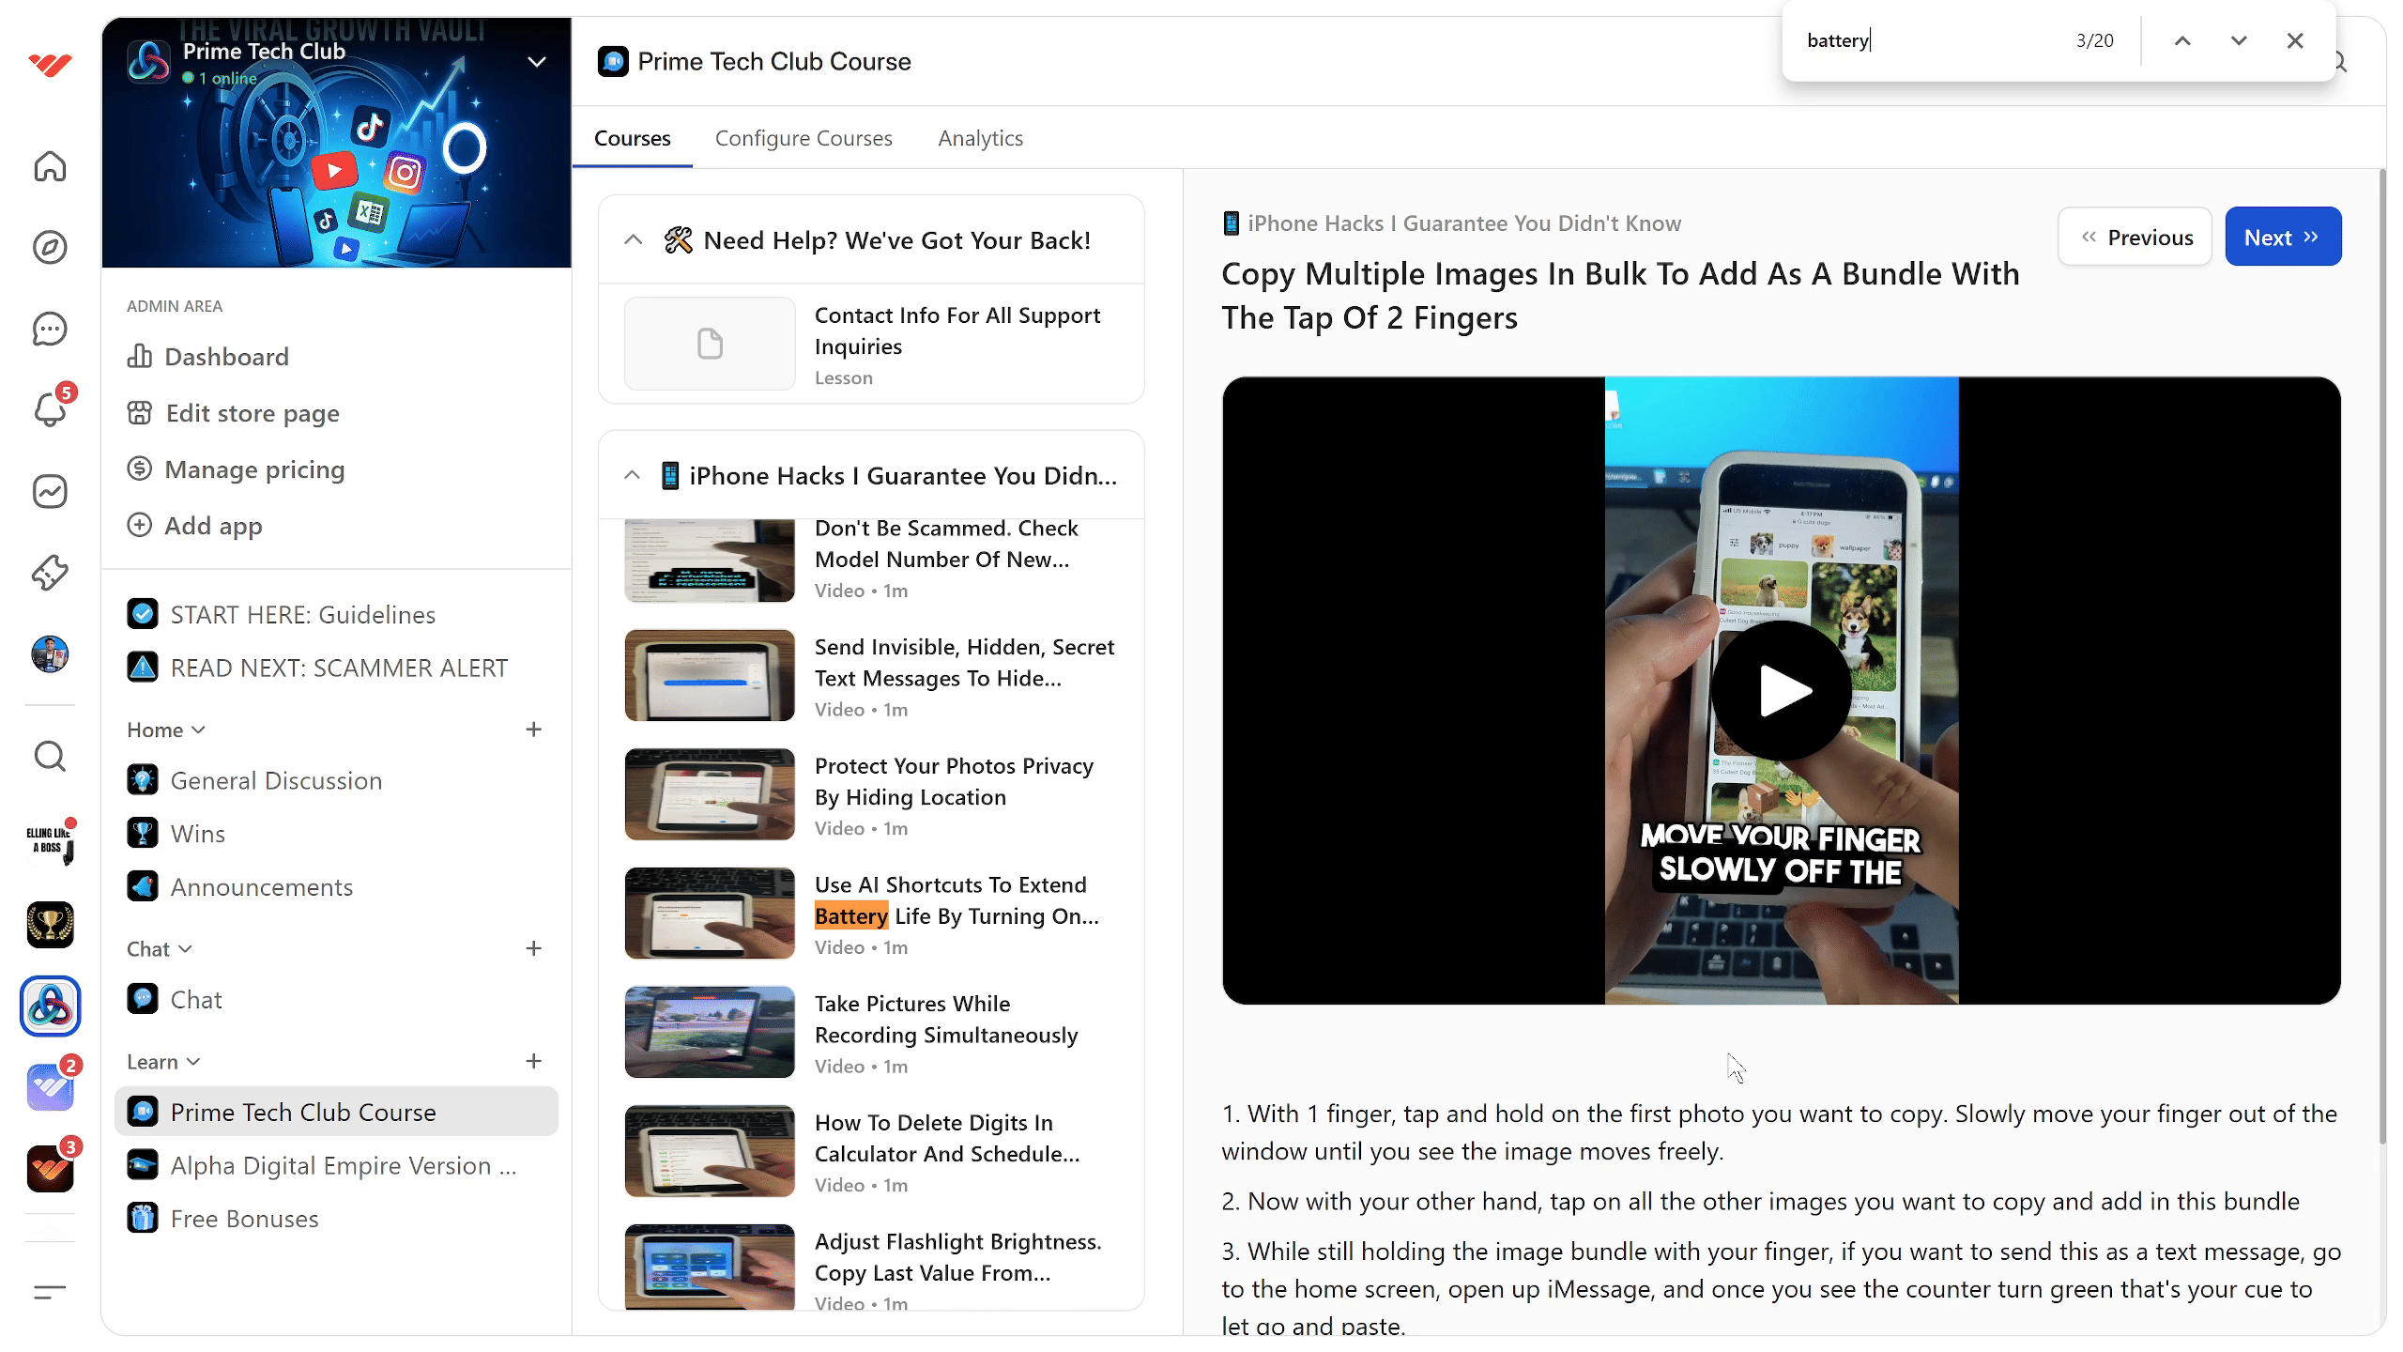2403x1352 pixels.
Task: Collapse the Need Help section
Action: coord(634,240)
